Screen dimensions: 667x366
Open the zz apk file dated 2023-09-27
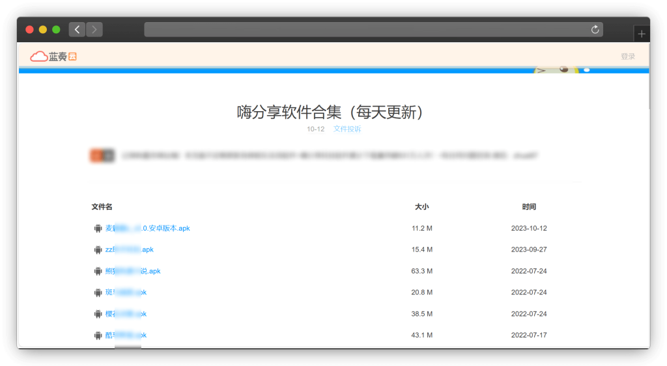(x=130, y=249)
